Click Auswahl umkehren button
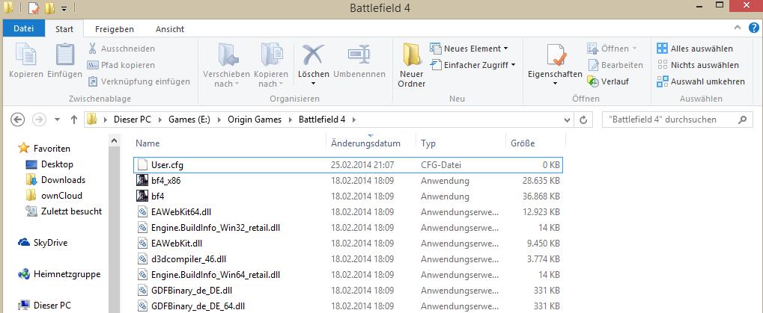Screen dimensions: 763x313 701,81
